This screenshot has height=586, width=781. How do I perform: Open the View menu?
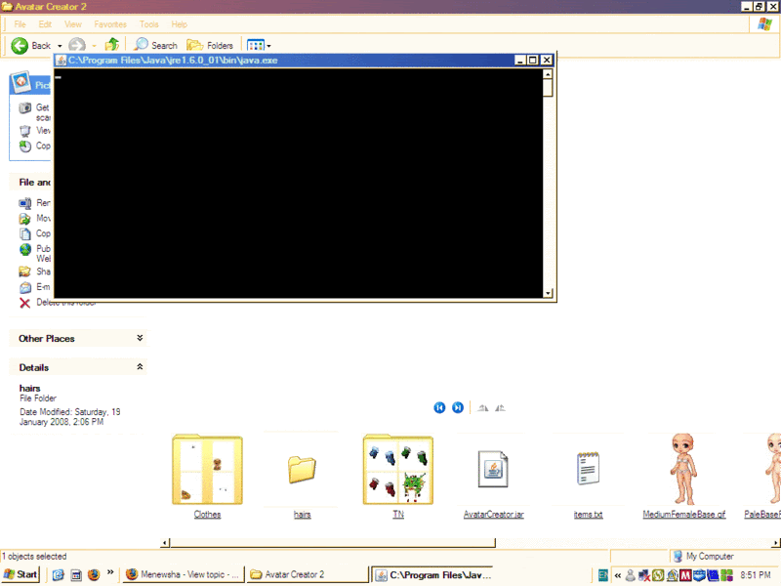coord(72,23)
